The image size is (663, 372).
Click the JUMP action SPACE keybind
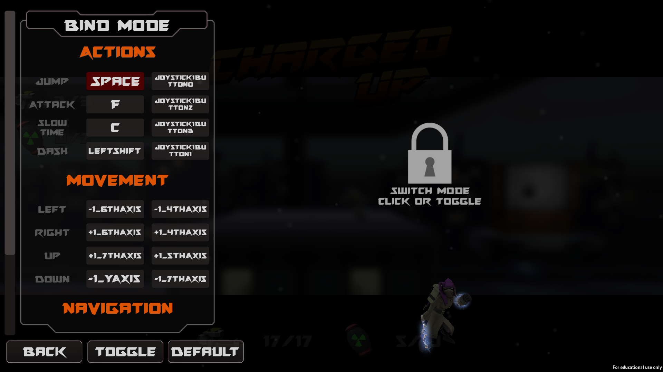point(115,81)
